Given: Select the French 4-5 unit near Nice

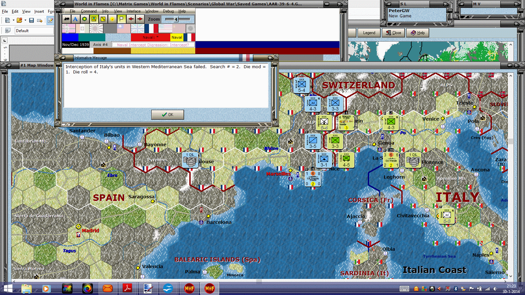Looking at the screenshot, I should [x=346, y=160].
